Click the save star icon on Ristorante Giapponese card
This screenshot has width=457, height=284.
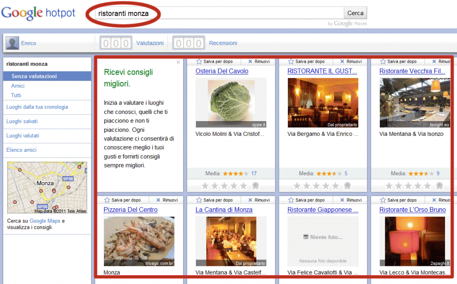(x=291, y=200)
